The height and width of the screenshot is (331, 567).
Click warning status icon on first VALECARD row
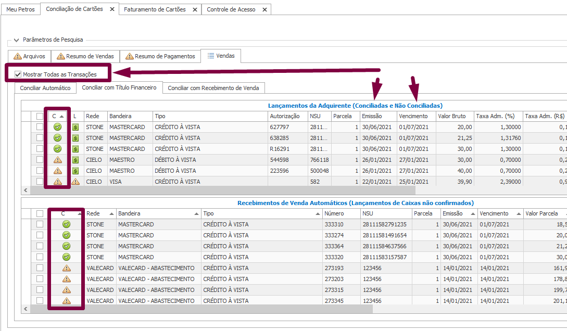(x=66, y=268)
